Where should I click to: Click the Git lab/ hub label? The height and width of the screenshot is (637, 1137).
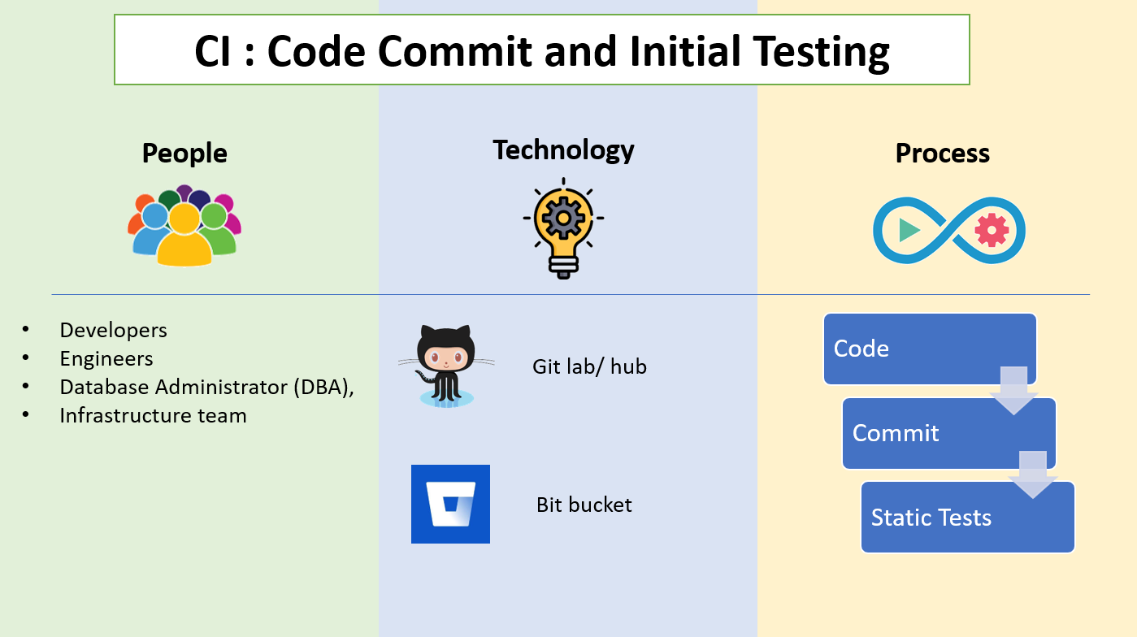pyautogui.click(x=589, y=366)
